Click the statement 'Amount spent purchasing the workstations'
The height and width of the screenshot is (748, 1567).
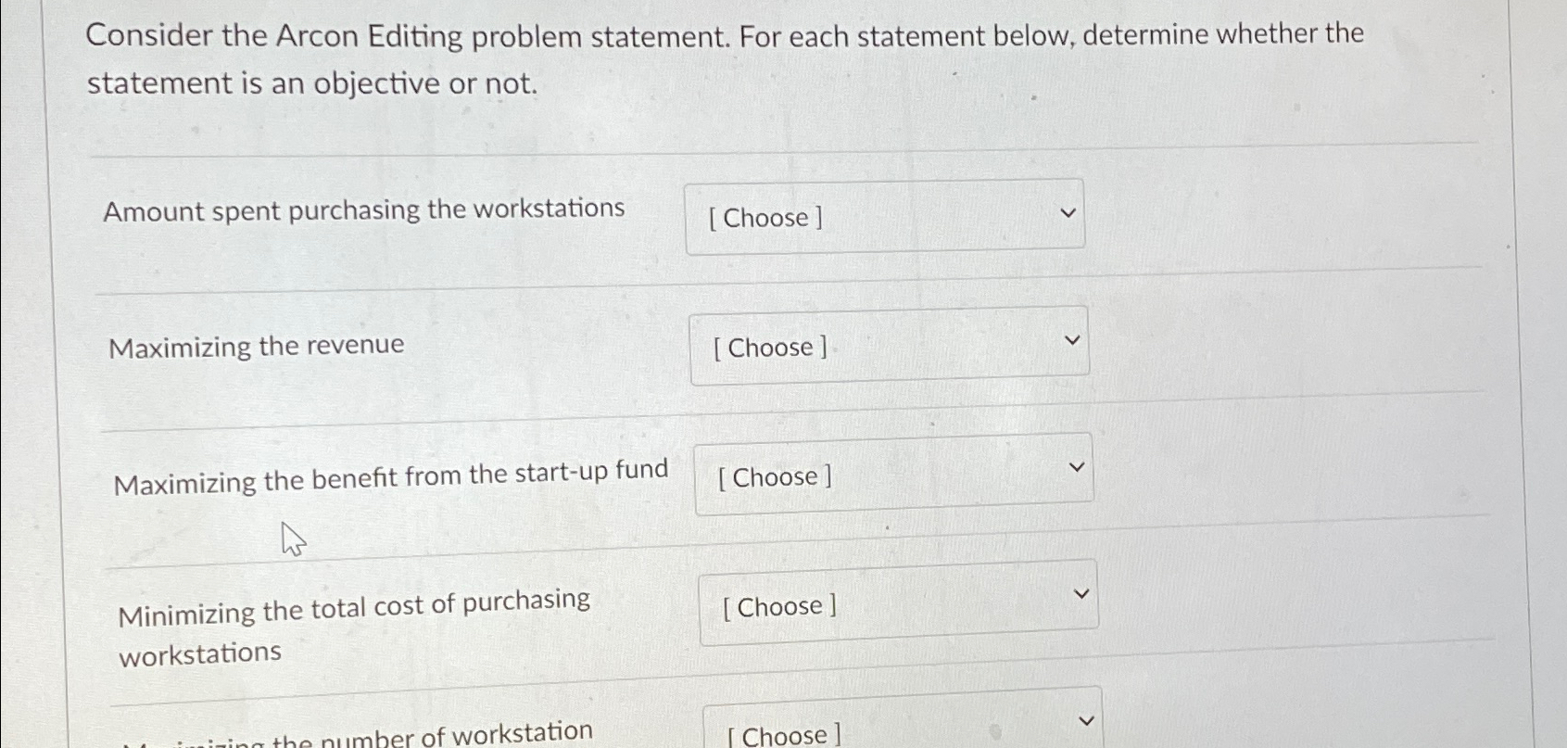click(x=363, y=210)
